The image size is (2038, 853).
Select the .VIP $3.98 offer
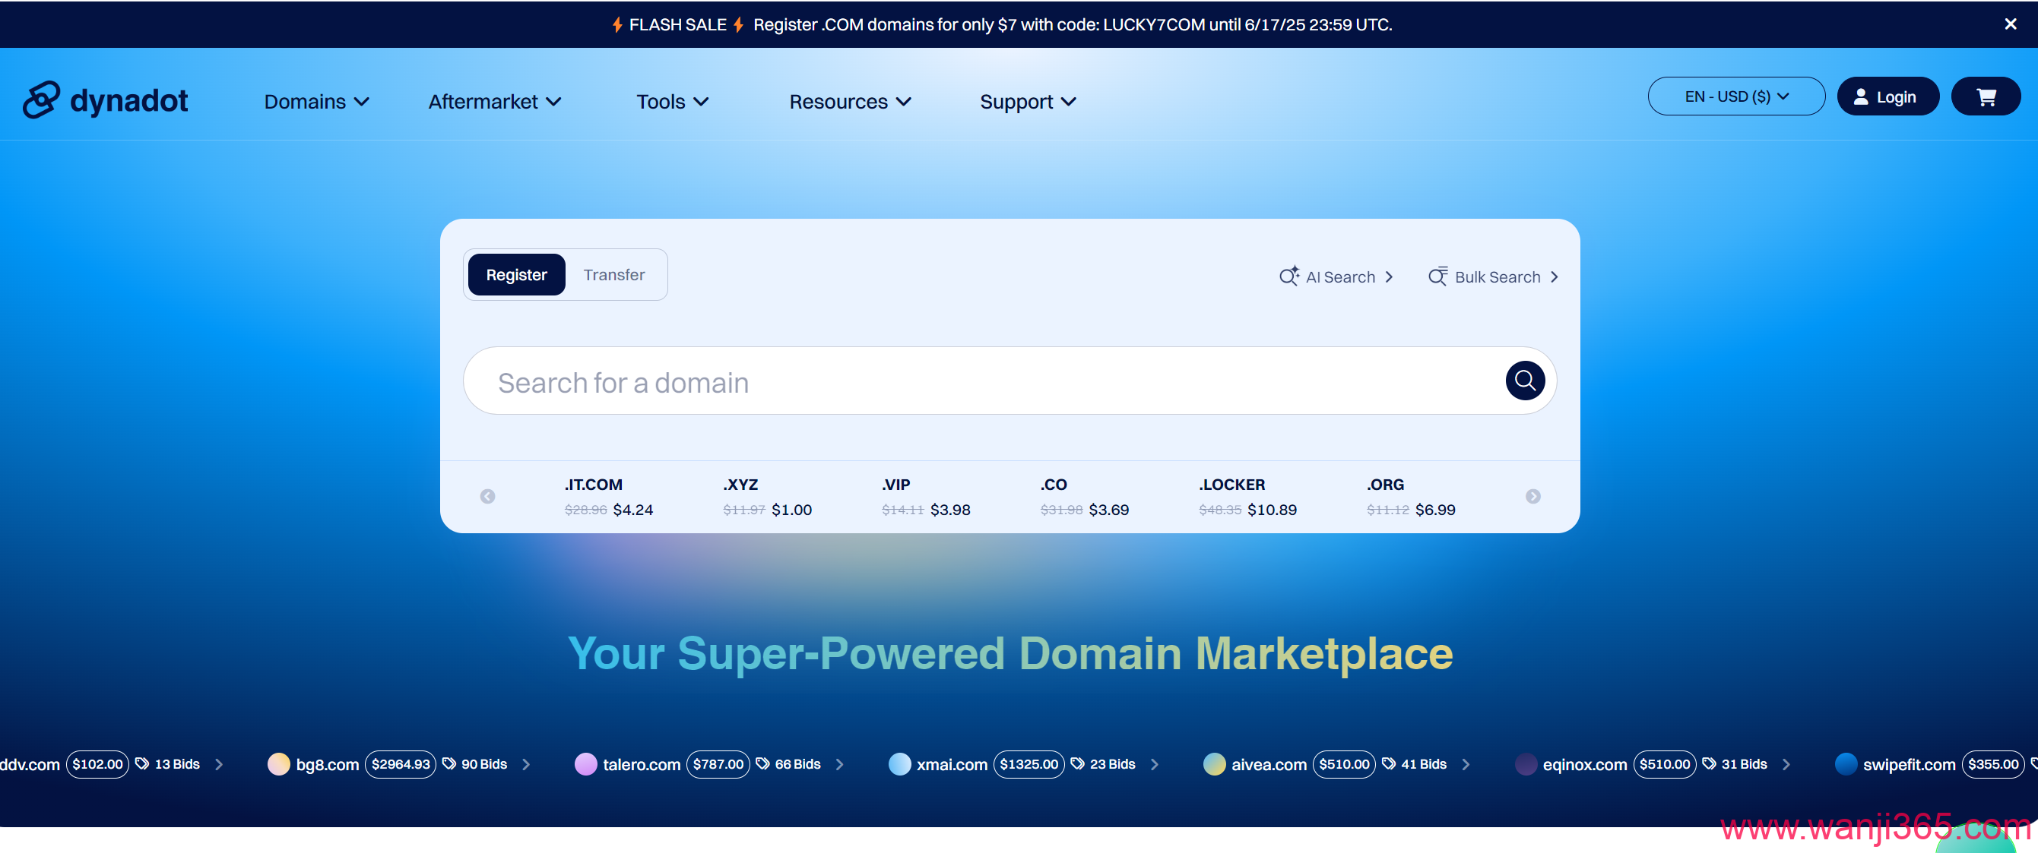coord(926,497)
